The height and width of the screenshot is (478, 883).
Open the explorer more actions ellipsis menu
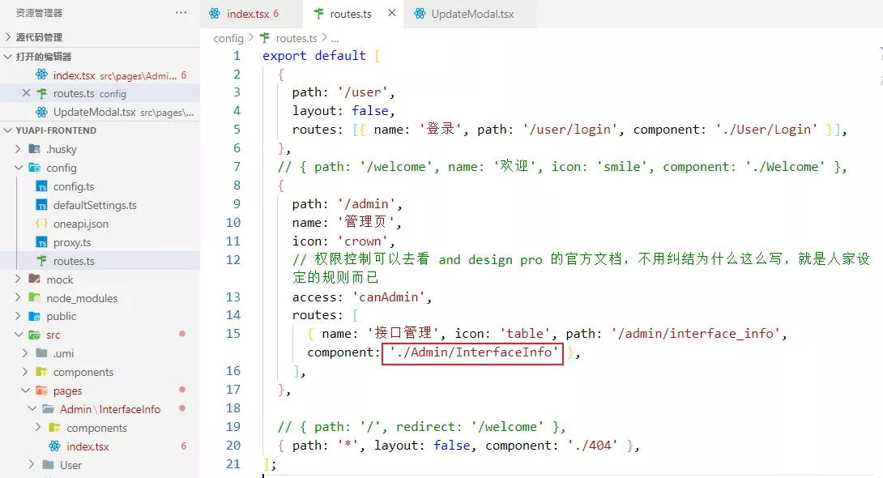click(181, 12)
